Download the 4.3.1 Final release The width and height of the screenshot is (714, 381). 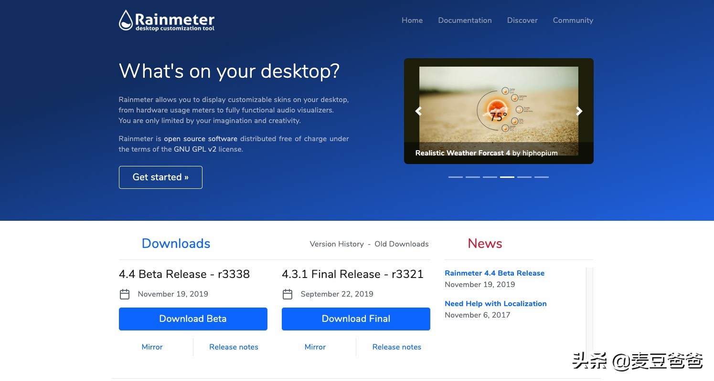(x=356, y=319)
